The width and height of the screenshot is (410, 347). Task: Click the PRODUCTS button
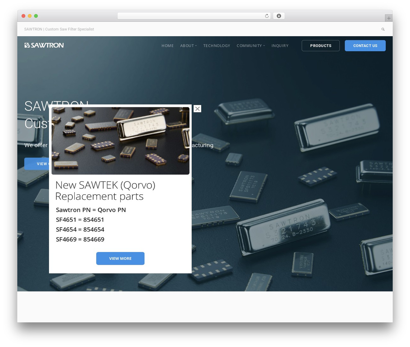click(321, 46)
